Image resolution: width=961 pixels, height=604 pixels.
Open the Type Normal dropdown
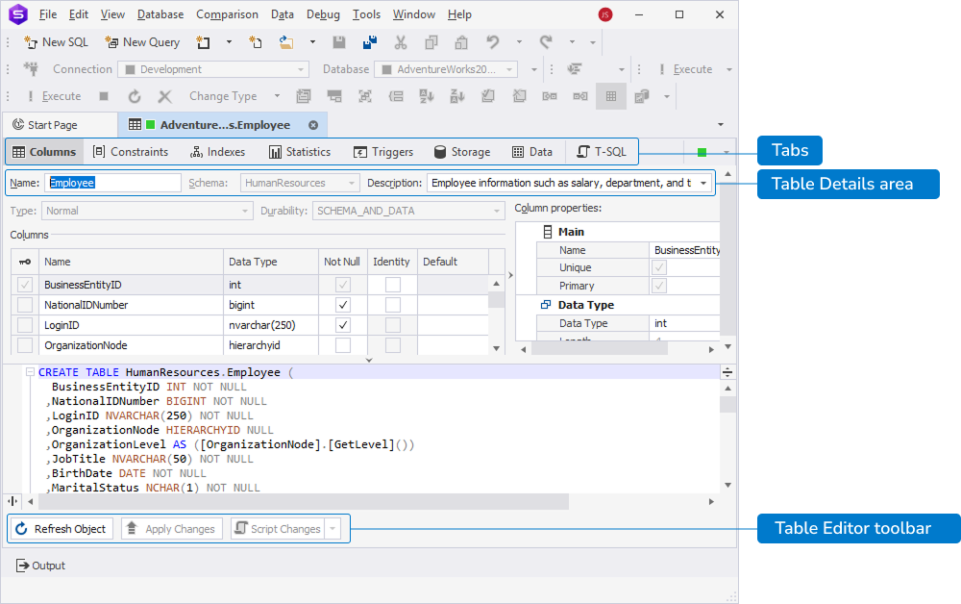(x=147, y=211)
